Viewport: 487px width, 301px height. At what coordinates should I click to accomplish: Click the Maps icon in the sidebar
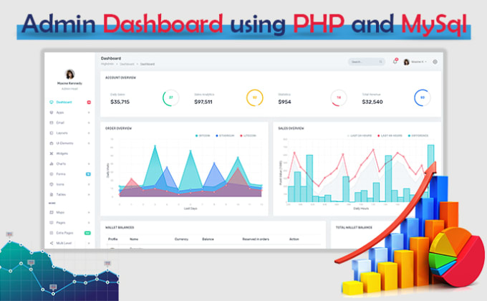coord(52,212)
